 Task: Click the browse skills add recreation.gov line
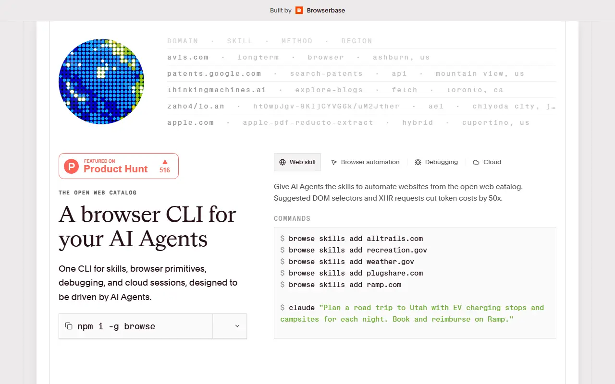[354, 250]
